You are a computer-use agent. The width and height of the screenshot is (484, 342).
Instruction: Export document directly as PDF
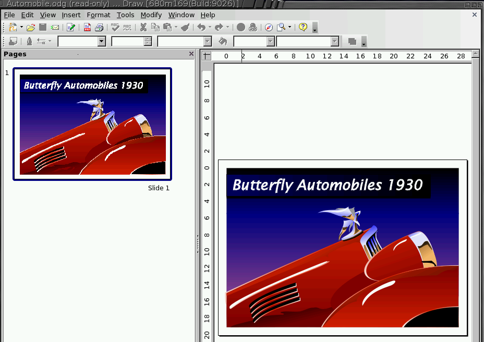87,27
